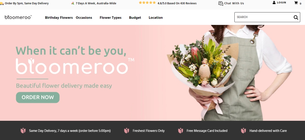Click Order By 5pm, Same Day Delivery text
Screen dimensions: 305x140
click(27, 3)
